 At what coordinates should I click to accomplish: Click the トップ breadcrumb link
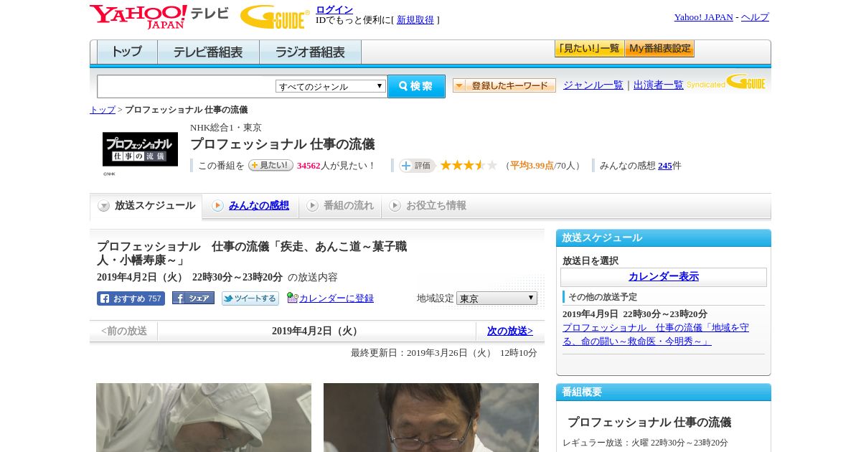click(103, 110)
